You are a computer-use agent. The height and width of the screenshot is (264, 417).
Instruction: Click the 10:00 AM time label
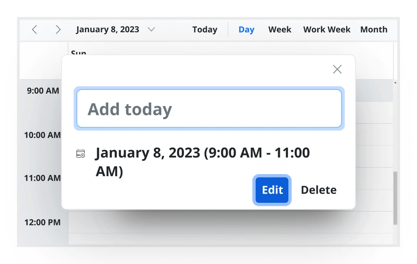coord(42,135)
